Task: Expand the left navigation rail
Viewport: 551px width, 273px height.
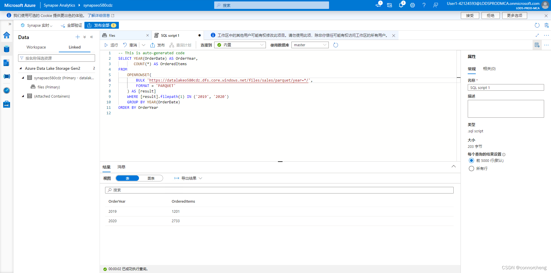Action: (10, 24)
